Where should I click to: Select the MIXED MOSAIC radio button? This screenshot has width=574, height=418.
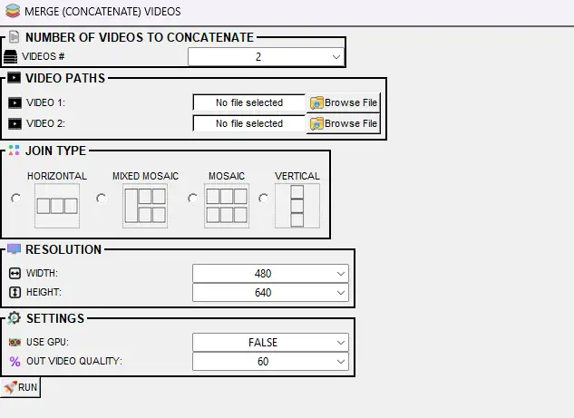point(102,199)
